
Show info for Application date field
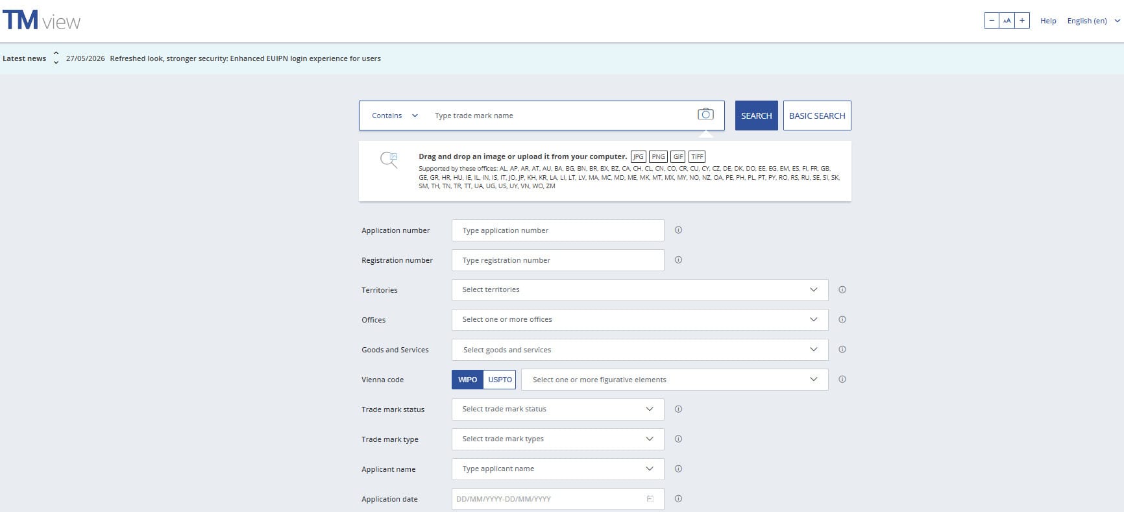point(678,498)
